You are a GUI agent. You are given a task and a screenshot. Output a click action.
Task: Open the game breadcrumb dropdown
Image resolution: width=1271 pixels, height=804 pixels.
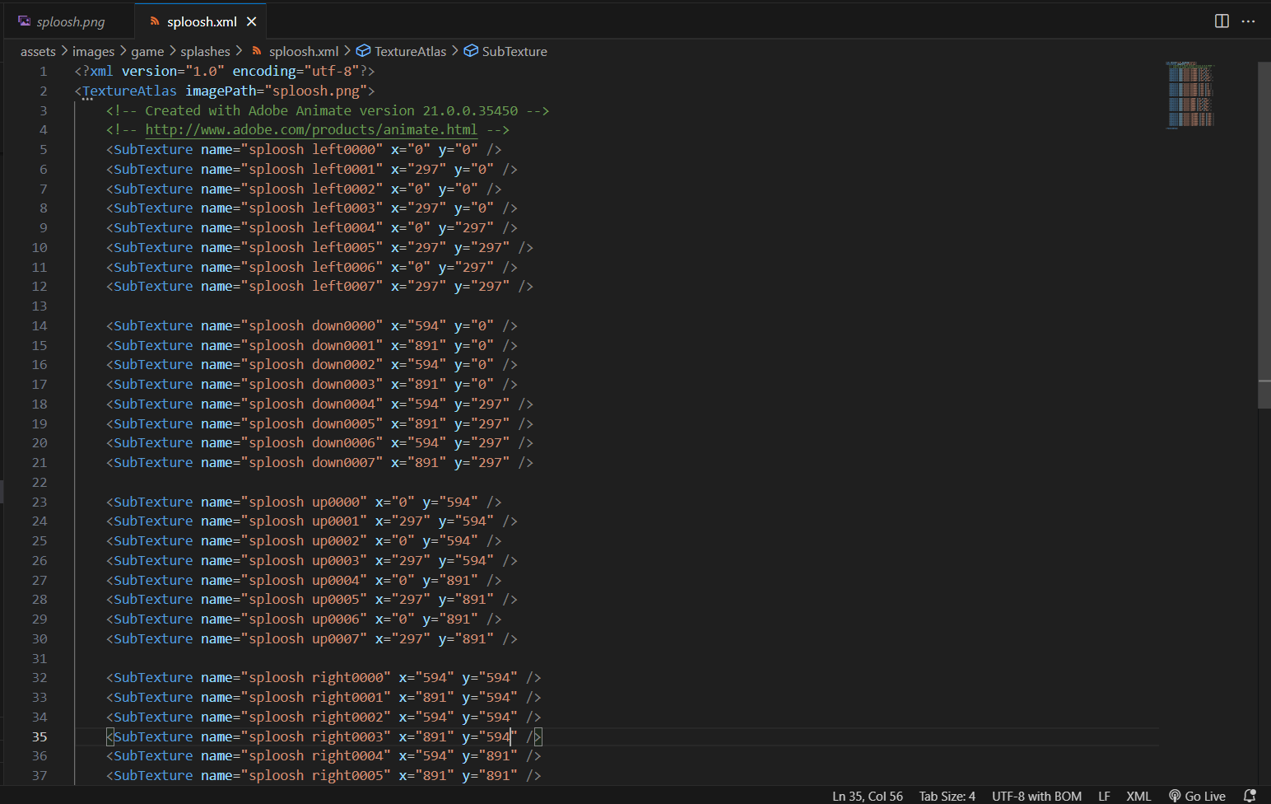[147, 51]
